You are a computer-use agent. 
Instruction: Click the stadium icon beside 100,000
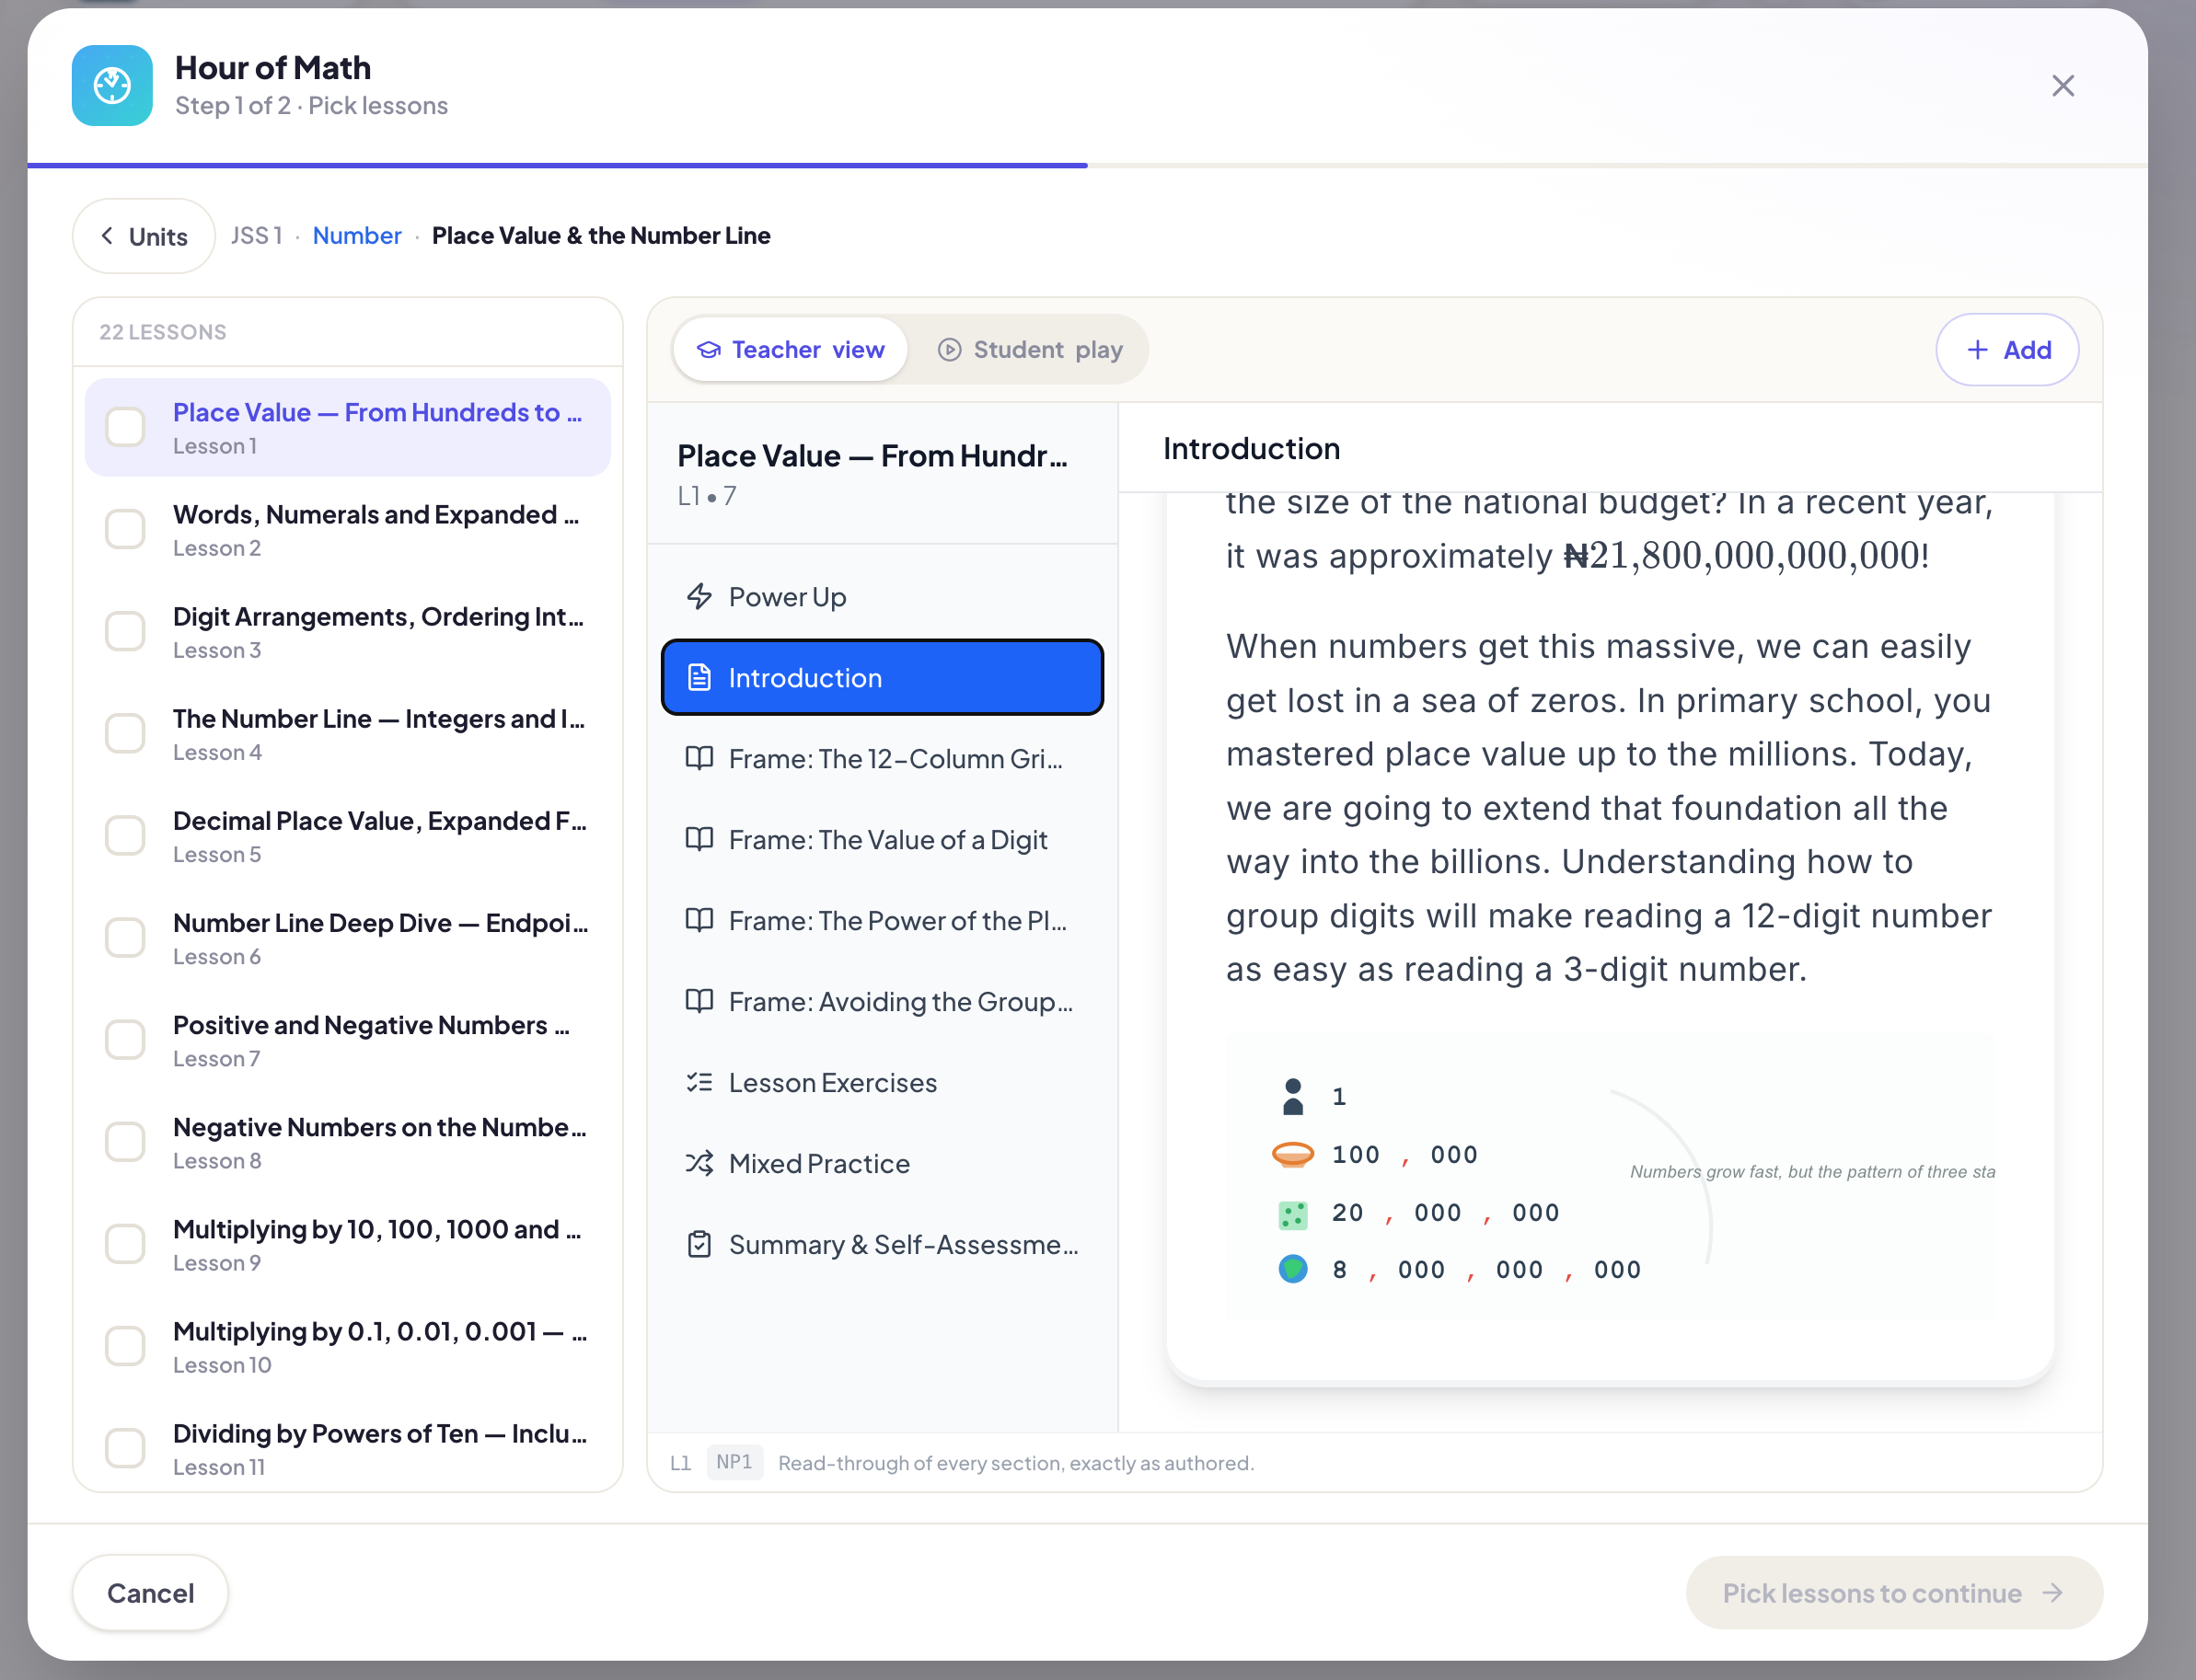pos(1292,1155)
